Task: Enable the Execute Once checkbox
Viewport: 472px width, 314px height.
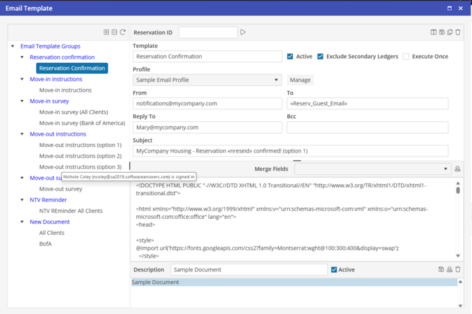Action: [x=406, y=57]
